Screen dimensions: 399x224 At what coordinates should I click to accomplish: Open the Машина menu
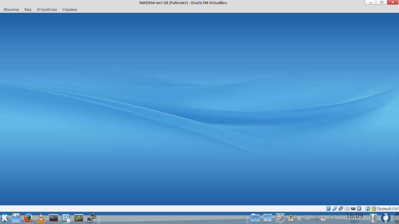(x=11, y=9)
